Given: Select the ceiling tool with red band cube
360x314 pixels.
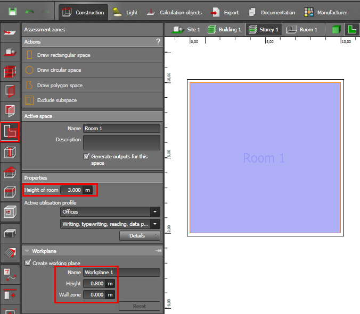Looking at the screenshot, I should (10, 192).
